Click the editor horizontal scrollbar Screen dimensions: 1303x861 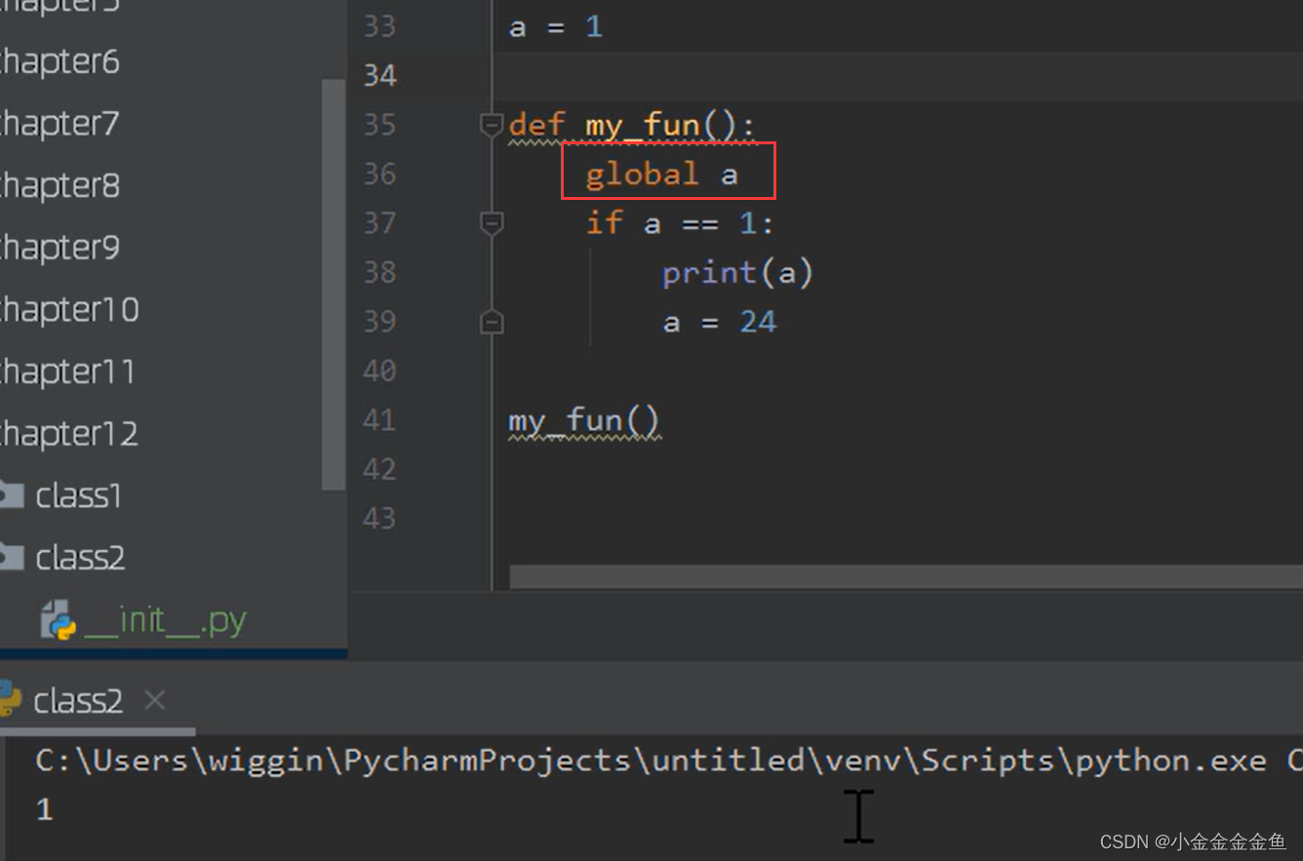pyautogui.click(x=906, y=577)
